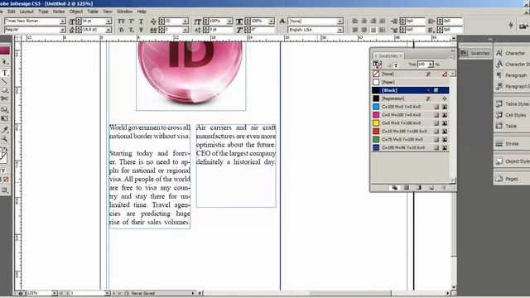Open the Character panel button

(511, 53)
